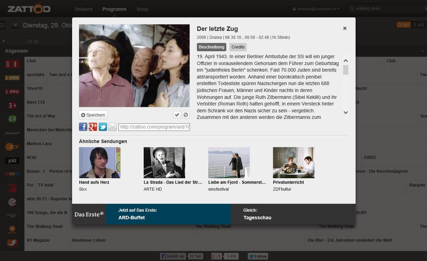
Task: Click the Speichern button
Action: tap(93, 115)
